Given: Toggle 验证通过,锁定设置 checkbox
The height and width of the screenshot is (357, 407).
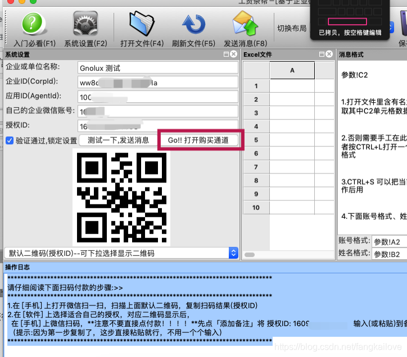Looking at the screenshot, I should point(10,140).
